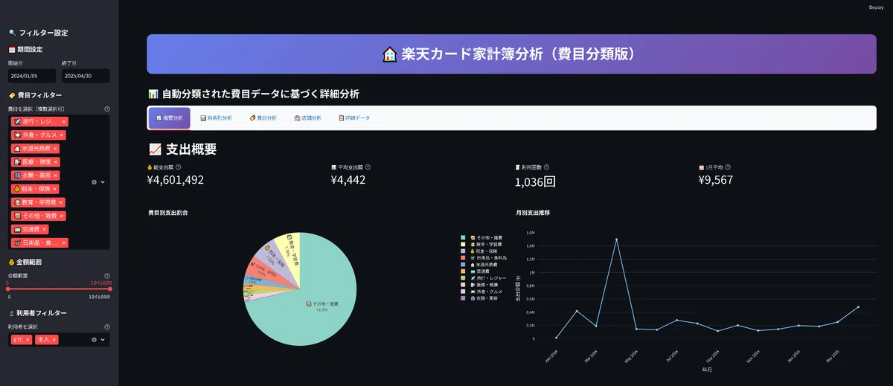Screen dimensions: 893x386
Task: Switch to the 時系列分析 tab
Action: [x=216, y=118]
